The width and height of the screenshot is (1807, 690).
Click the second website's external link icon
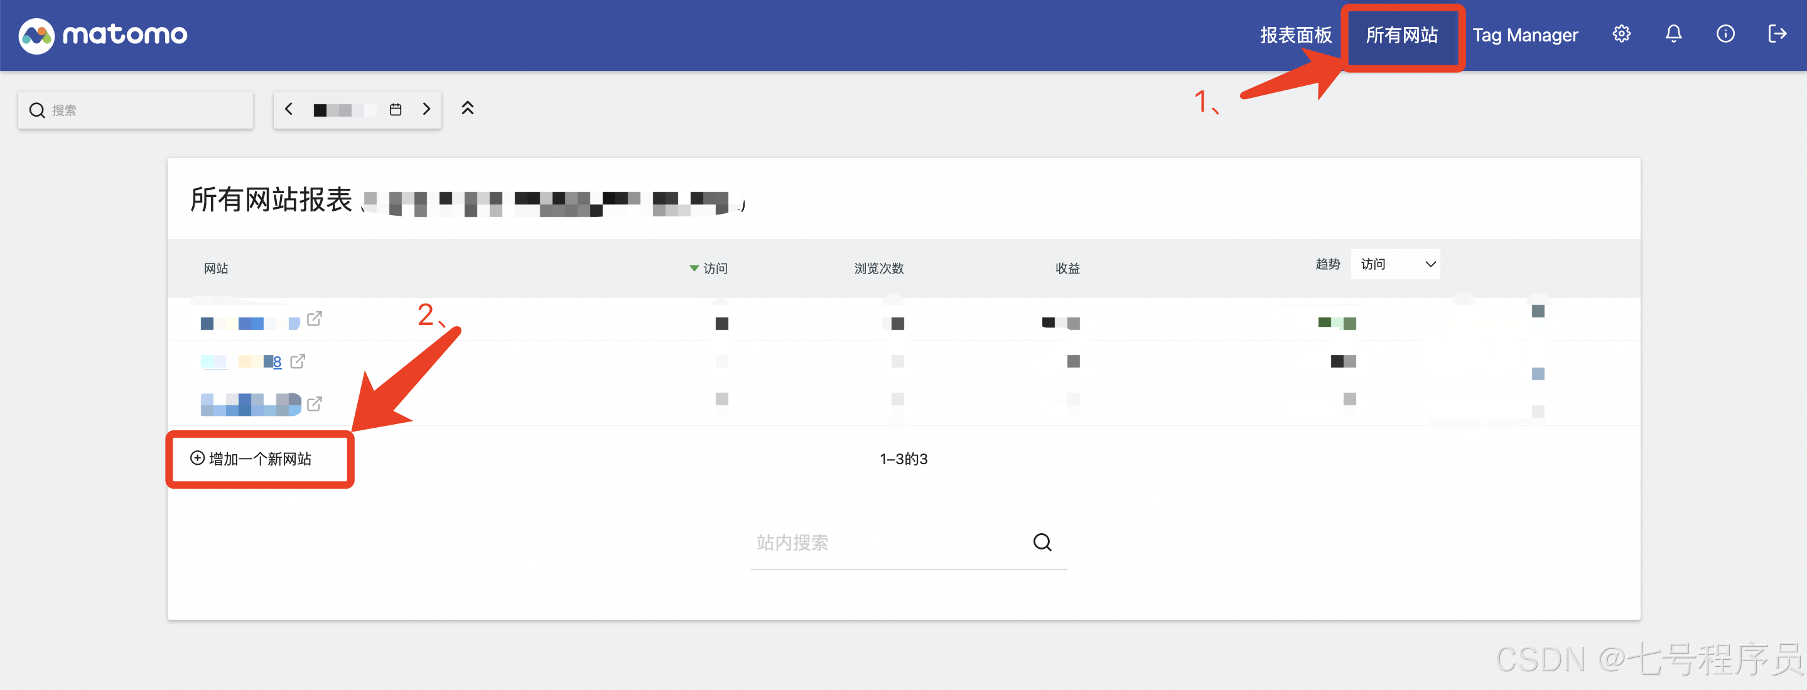tap(298, 361)
